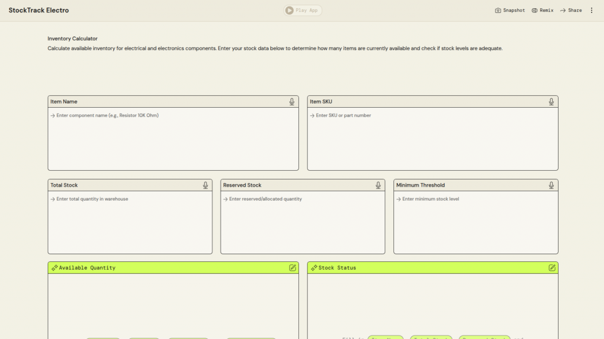604x339 pixels.
Task: Click the Minimum Threshold input box
Action: (x=475, y=222)
